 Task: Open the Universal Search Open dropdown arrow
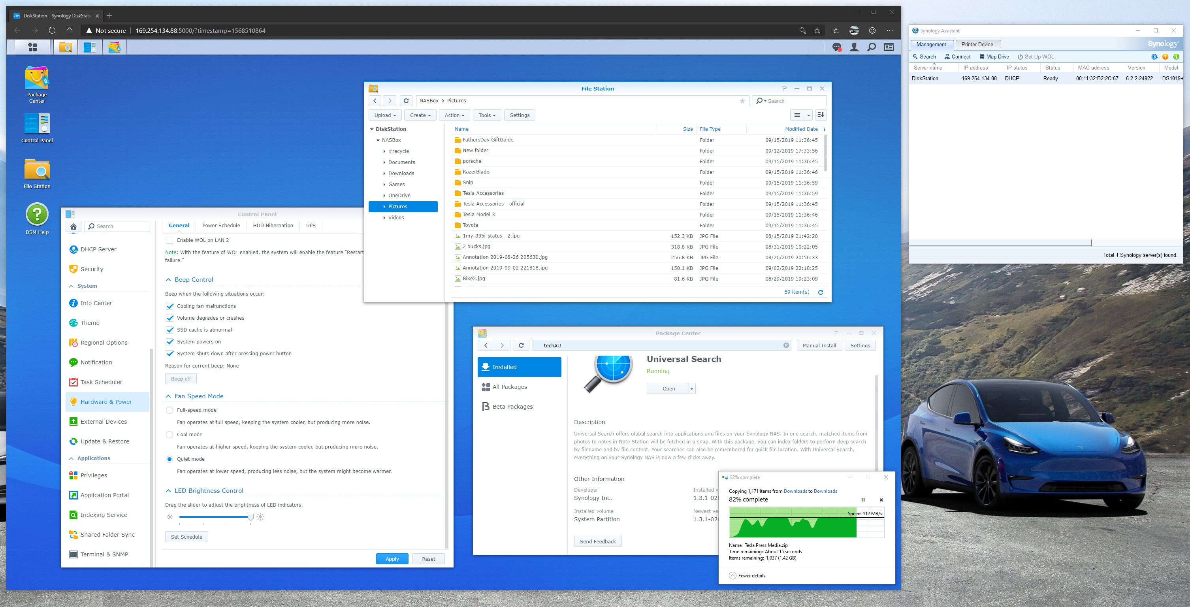coord(692,389)
